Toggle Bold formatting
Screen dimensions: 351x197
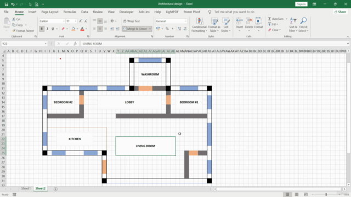pyautogui.click(x=42, y=29)
